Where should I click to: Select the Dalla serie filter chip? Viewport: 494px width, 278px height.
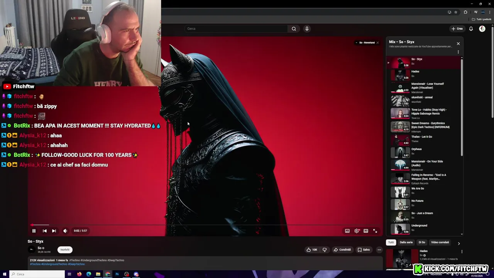coord(406,242)
